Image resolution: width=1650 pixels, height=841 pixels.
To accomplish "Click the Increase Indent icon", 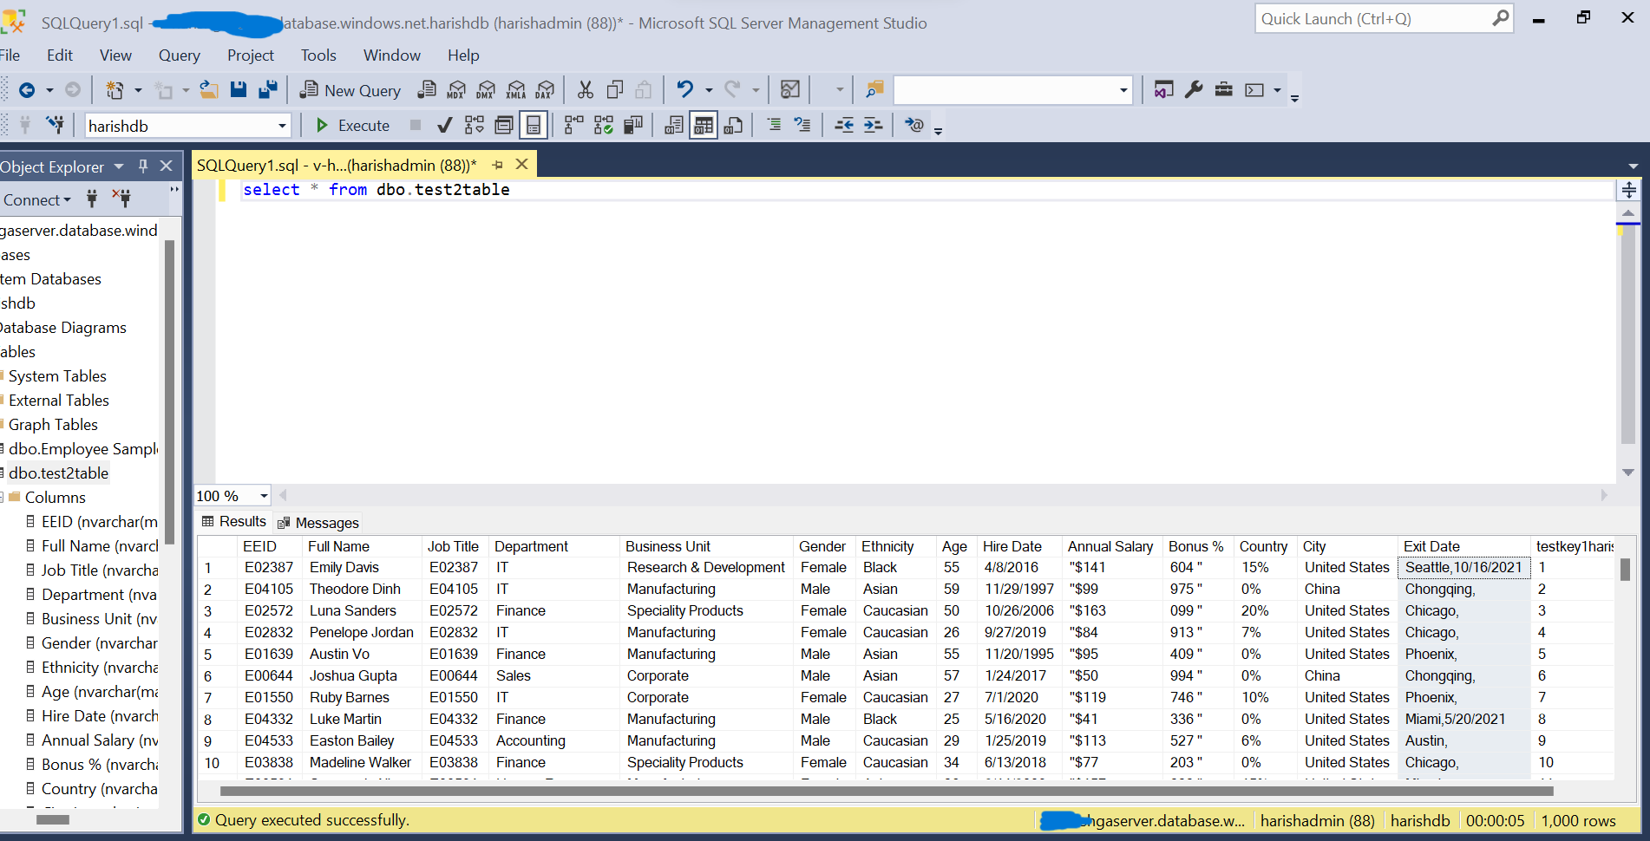I will [x=873, y=126].
